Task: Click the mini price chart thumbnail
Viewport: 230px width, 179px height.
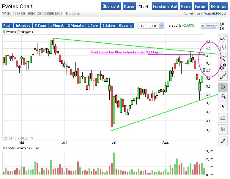Action: [209, 26]
